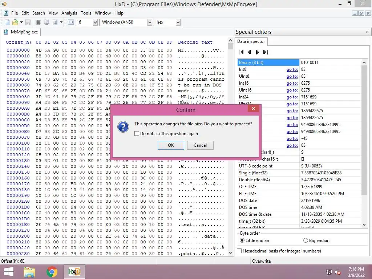The width and height of the screenshot is (372, 279).
Task: Click the go to link for Int8
Action: pos(292,69)
